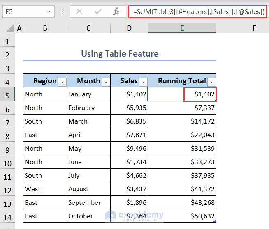Open the Region column filter dropdown
The image size is (269, 229).
coord(62,82)
